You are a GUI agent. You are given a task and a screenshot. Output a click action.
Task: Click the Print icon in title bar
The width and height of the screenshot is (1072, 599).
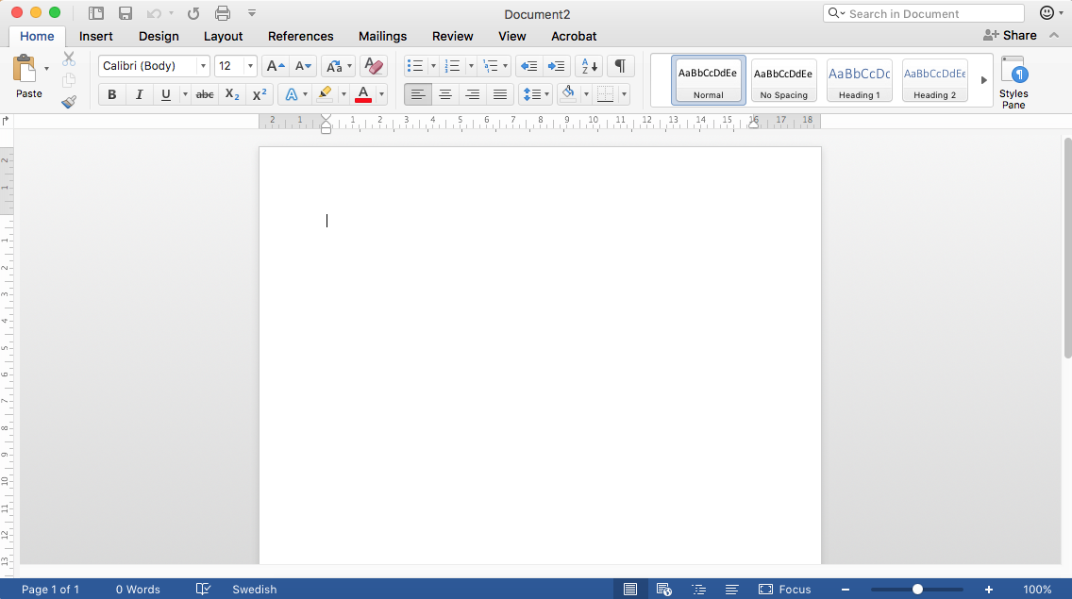coord(223,13)
